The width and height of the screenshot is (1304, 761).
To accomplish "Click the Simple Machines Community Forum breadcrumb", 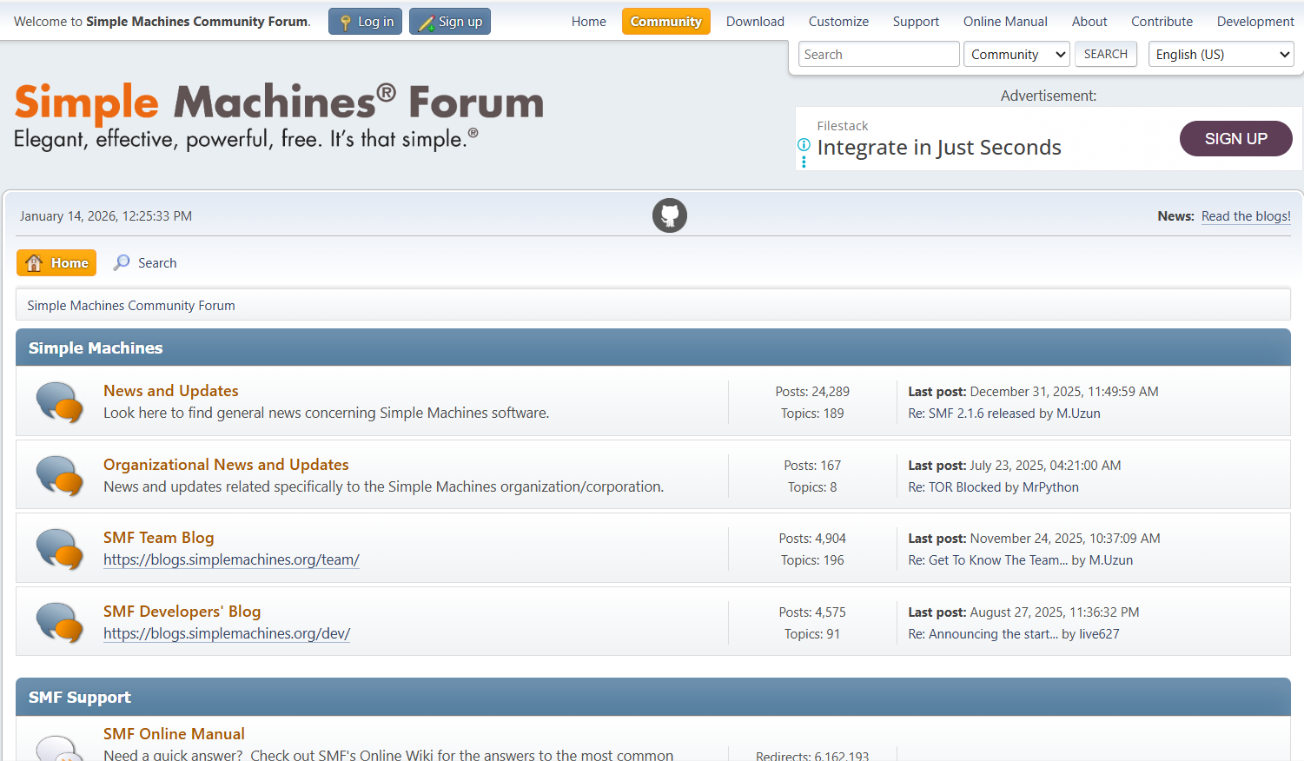I will (x=130, y=305).
